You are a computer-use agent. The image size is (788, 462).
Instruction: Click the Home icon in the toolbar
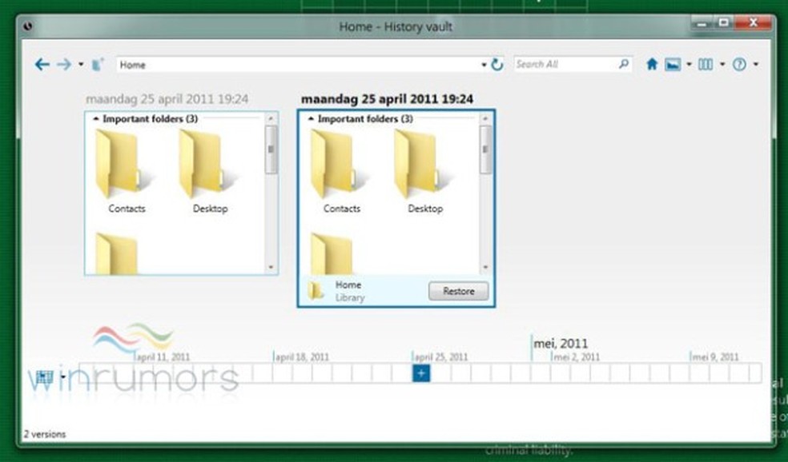click(x=652, y=64)
